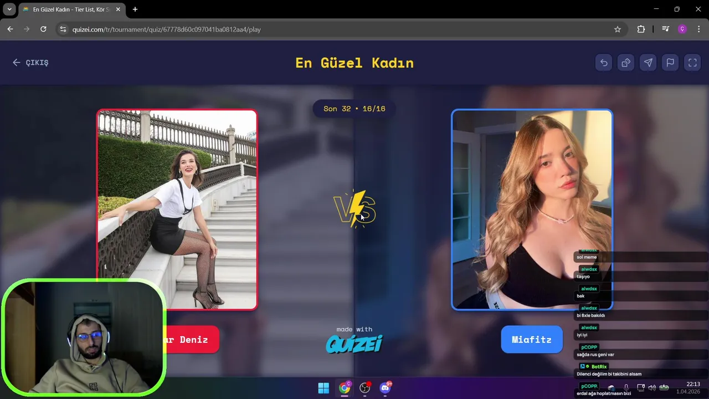
Task: Open Discord from the taskbar
Action: [x=385, y=388]
